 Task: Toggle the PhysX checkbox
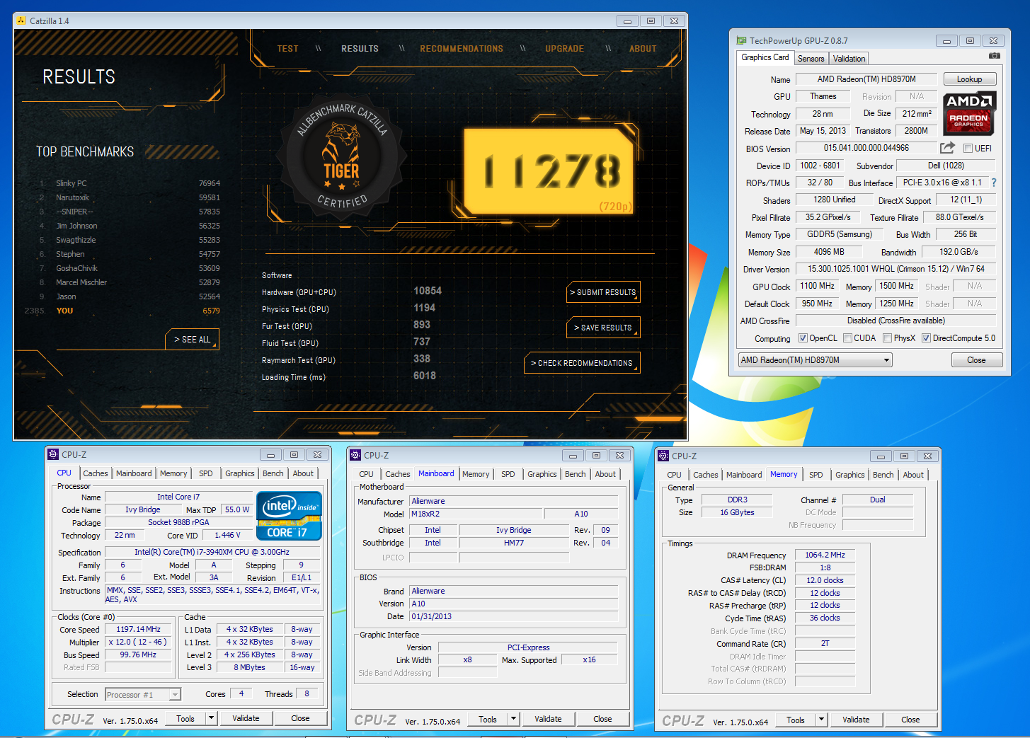[x=887, y=338]
